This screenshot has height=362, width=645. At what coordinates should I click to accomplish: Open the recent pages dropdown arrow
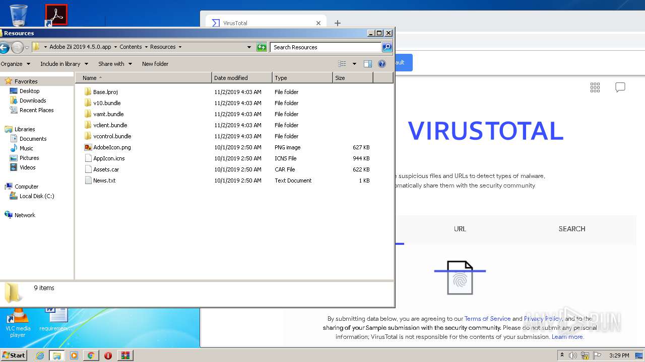coord(27,47)
